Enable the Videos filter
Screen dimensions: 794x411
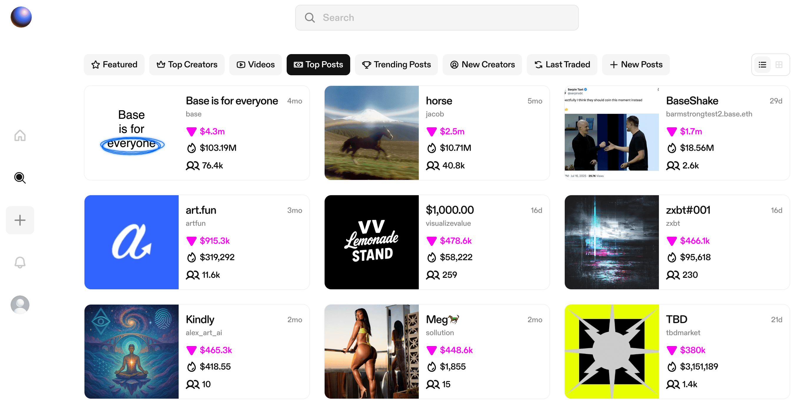click(255, 65)
